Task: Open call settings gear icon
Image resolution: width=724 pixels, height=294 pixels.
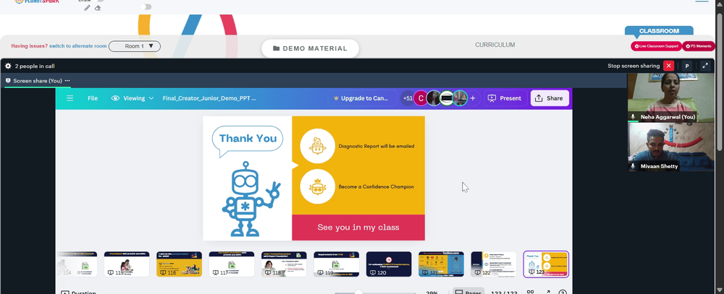Action: pyautogui.click(x=8, y=66)
